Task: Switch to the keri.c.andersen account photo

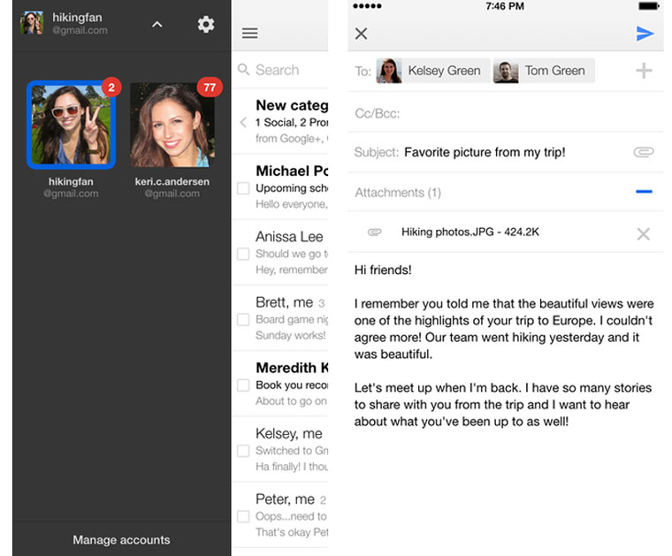Action: coord(172,125)
